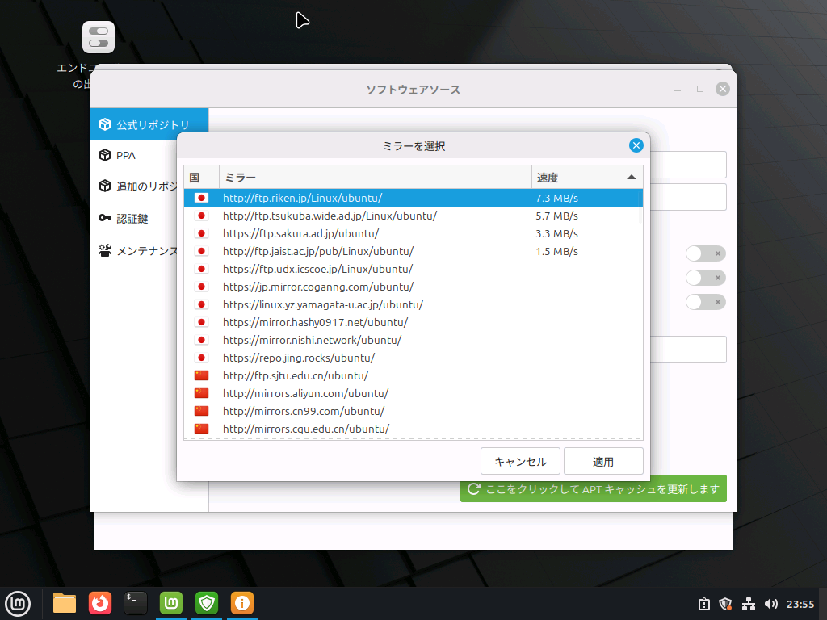This screenshot has height=620, width=827.
Task: Click the Official Repositories sidebar icon
Action: (105, 125)
